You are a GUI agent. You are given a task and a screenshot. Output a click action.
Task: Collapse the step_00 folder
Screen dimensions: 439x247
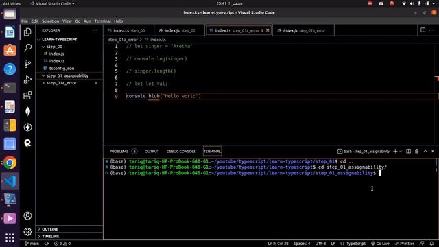(x=69, y=47)
